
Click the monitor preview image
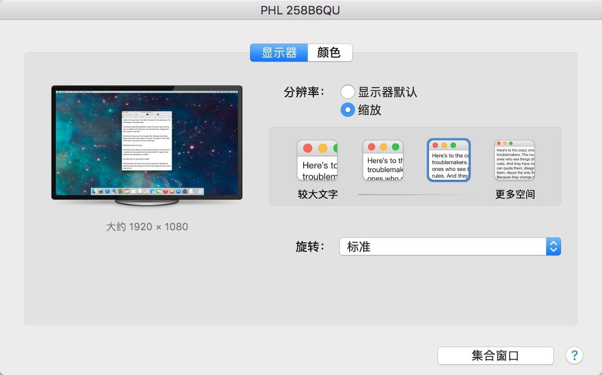tap(147, 145)
